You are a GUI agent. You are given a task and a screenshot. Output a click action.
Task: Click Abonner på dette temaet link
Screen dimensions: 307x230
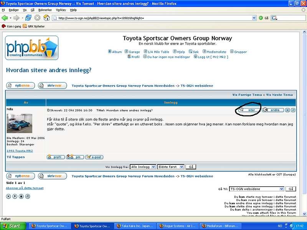click(x=25, y=188)
